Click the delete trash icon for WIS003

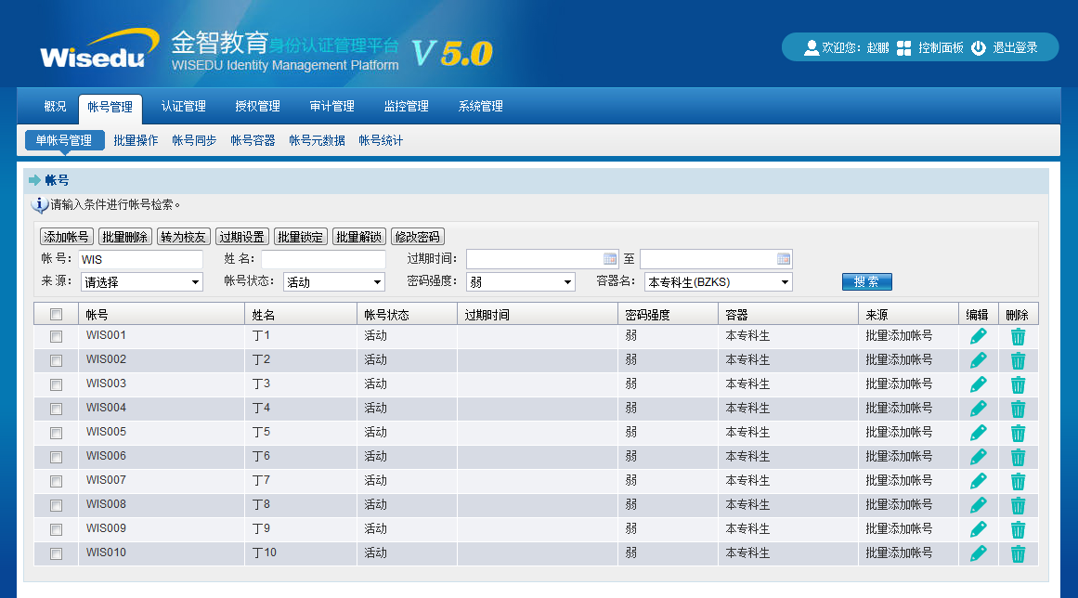tap(1018, 384)
